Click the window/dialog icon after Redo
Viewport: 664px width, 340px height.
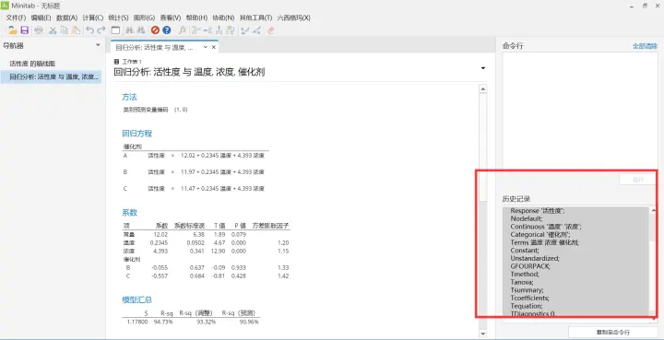tap(115, 30)
